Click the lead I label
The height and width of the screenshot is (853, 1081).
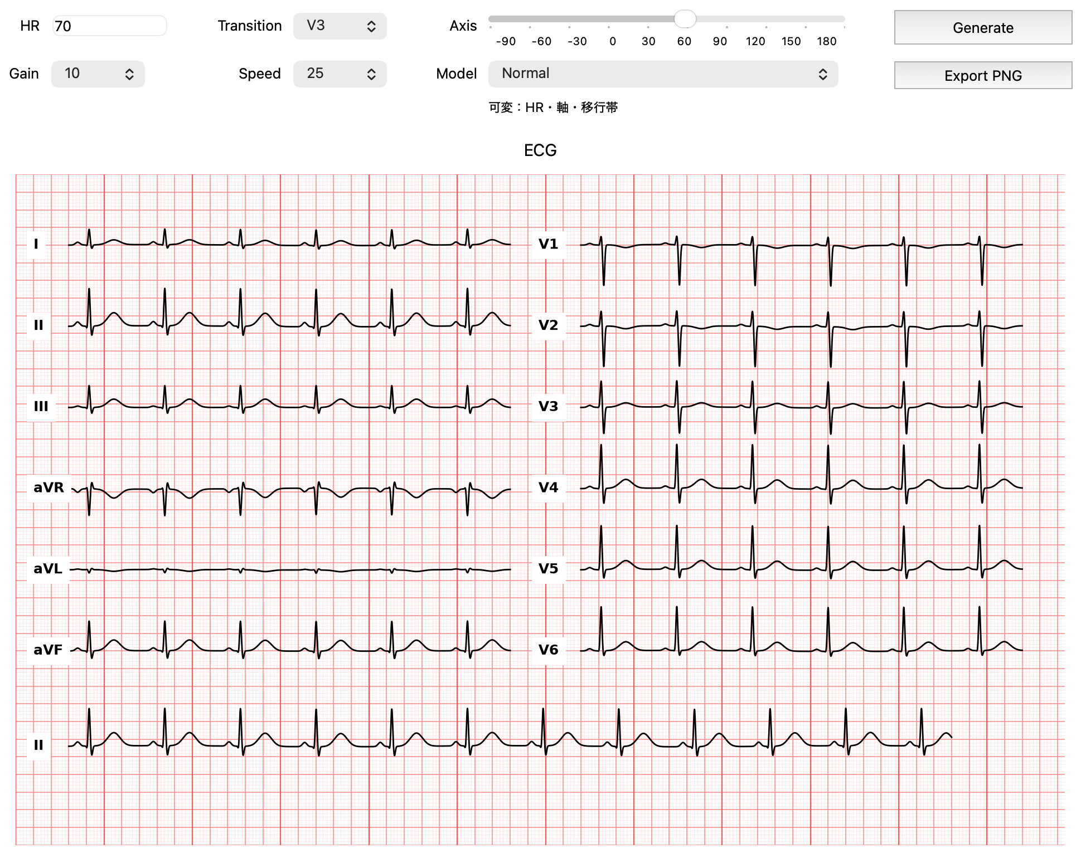click(36, 244)
